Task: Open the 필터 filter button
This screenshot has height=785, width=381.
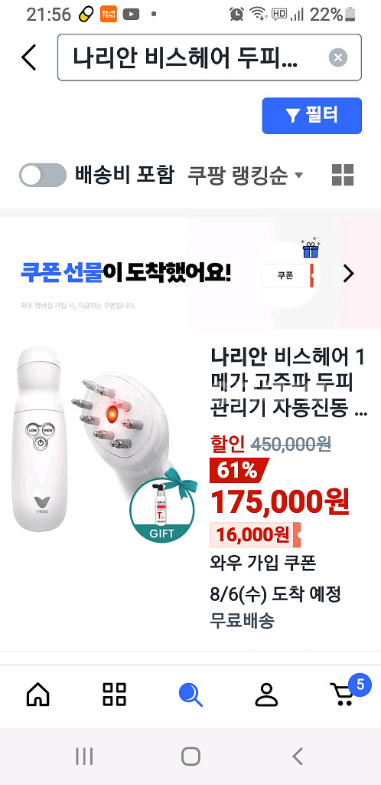Action: (311, 116)
